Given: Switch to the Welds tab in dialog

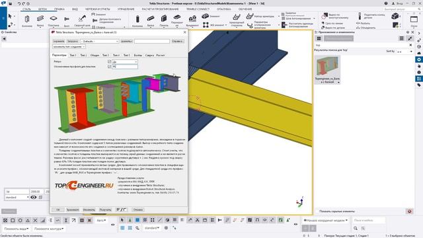Looking at the screenshot, I should coord(149,55).
